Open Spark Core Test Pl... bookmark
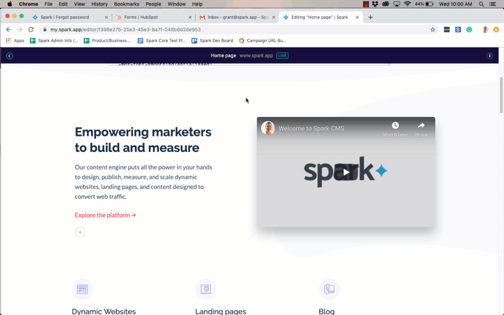The width and height of the screenshot is (504, 315). (x=162, y=41)
